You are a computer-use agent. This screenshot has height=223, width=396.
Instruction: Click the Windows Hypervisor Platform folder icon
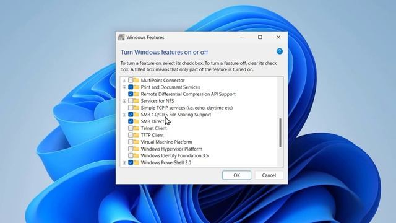tap(136, 149)
